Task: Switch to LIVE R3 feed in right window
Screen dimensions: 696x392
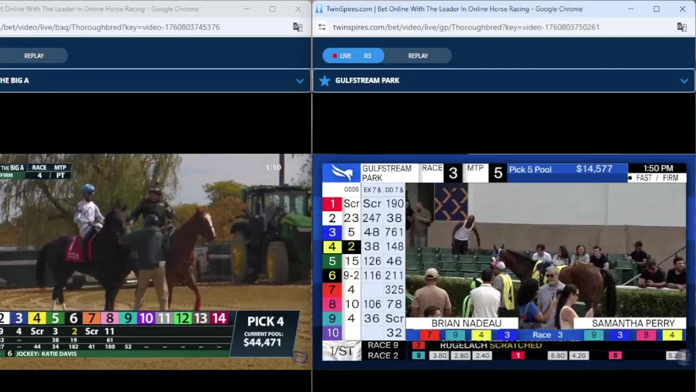Action: pyautogui.click(x=353, y=56)
